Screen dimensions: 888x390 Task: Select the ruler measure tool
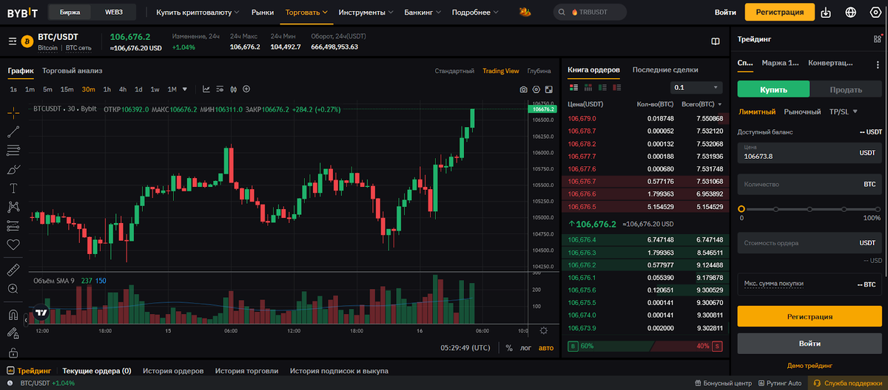(13, 269)
